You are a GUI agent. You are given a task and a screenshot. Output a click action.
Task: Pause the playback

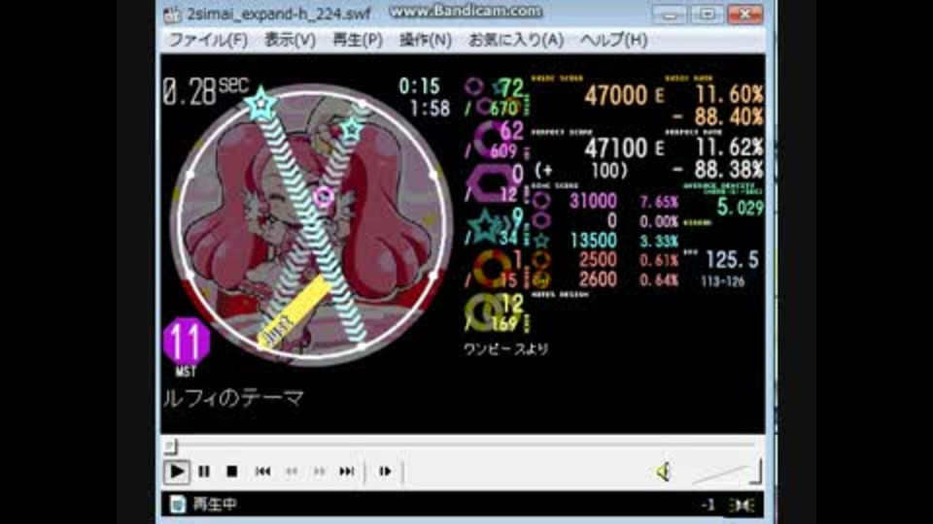[204, 472]
